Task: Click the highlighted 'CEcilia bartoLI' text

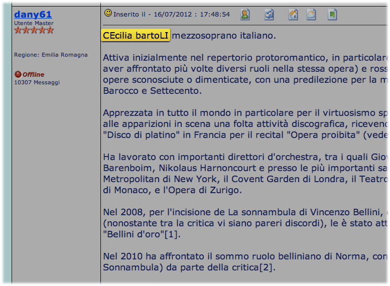Action: tap(136, 35)
